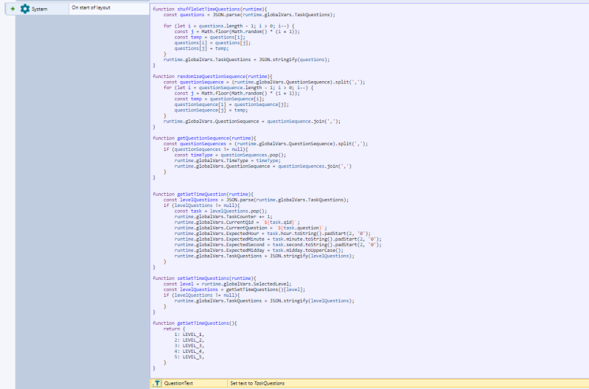Screen dimensions: 589x389
Task: Click the 'CurrentQid' assignment line
Action: 237,222
